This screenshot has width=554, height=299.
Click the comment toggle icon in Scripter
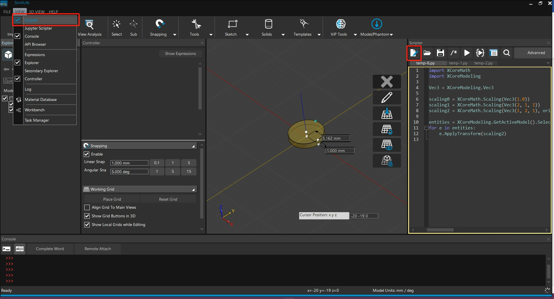click(x=454, y=53)
